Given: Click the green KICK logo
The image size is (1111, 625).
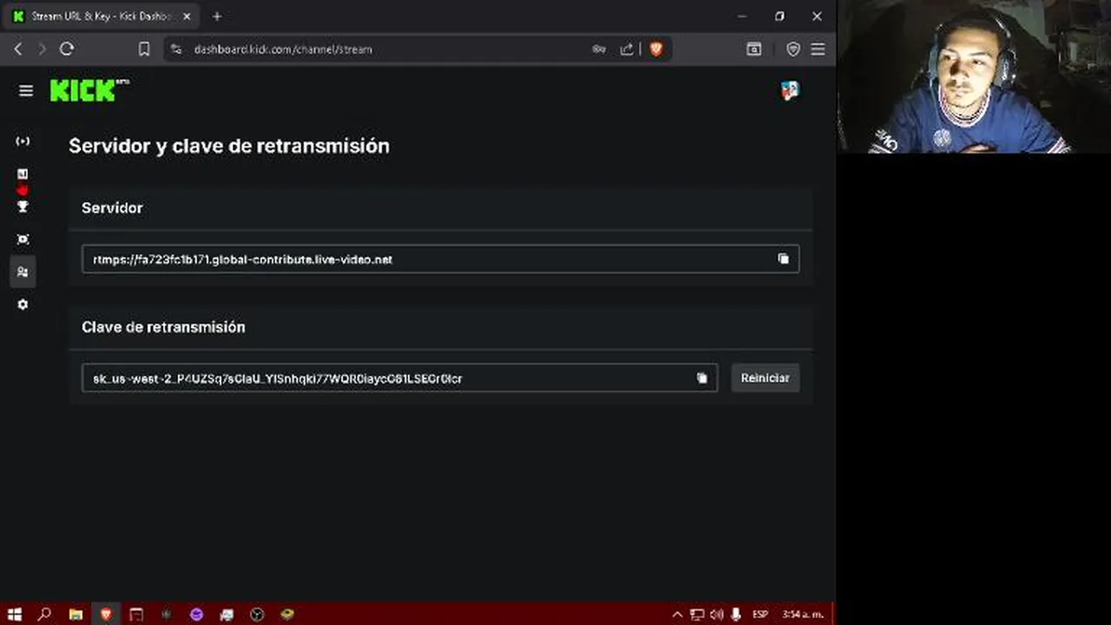Looking at the screenshot, I should coord(89,90).
